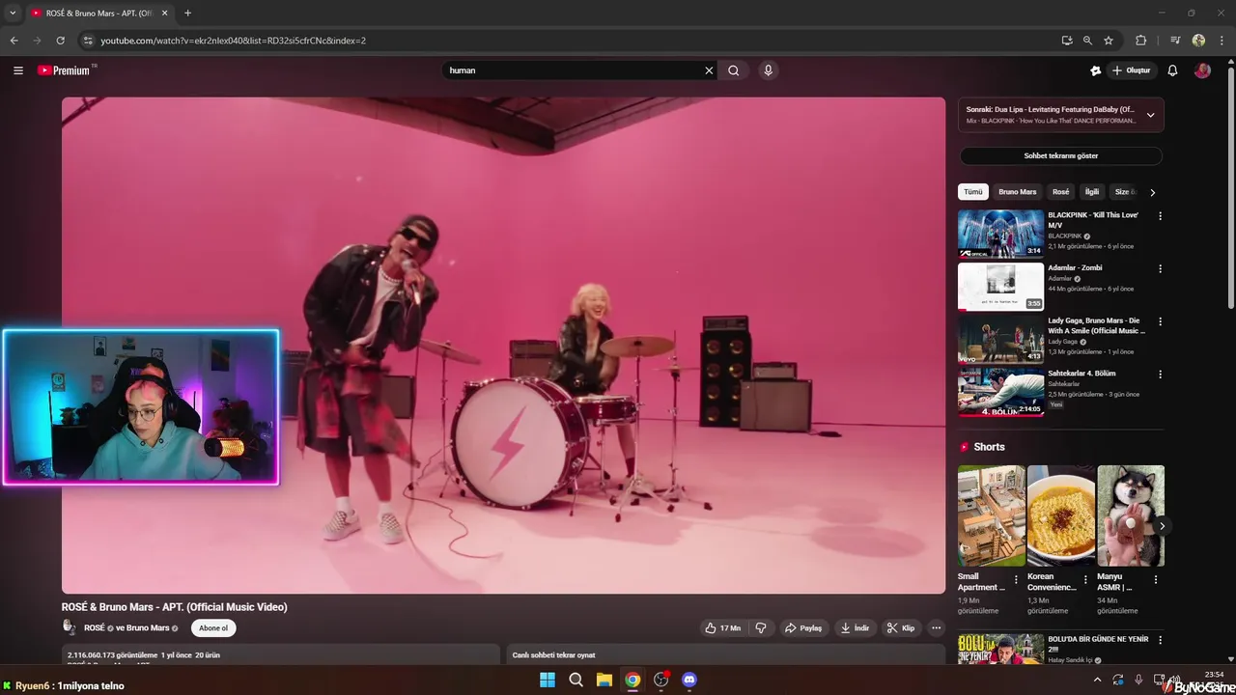The width and height of the screenshot is (1236, 695).
Task: Open more actions three-dot under video
Action: (936, 628)
